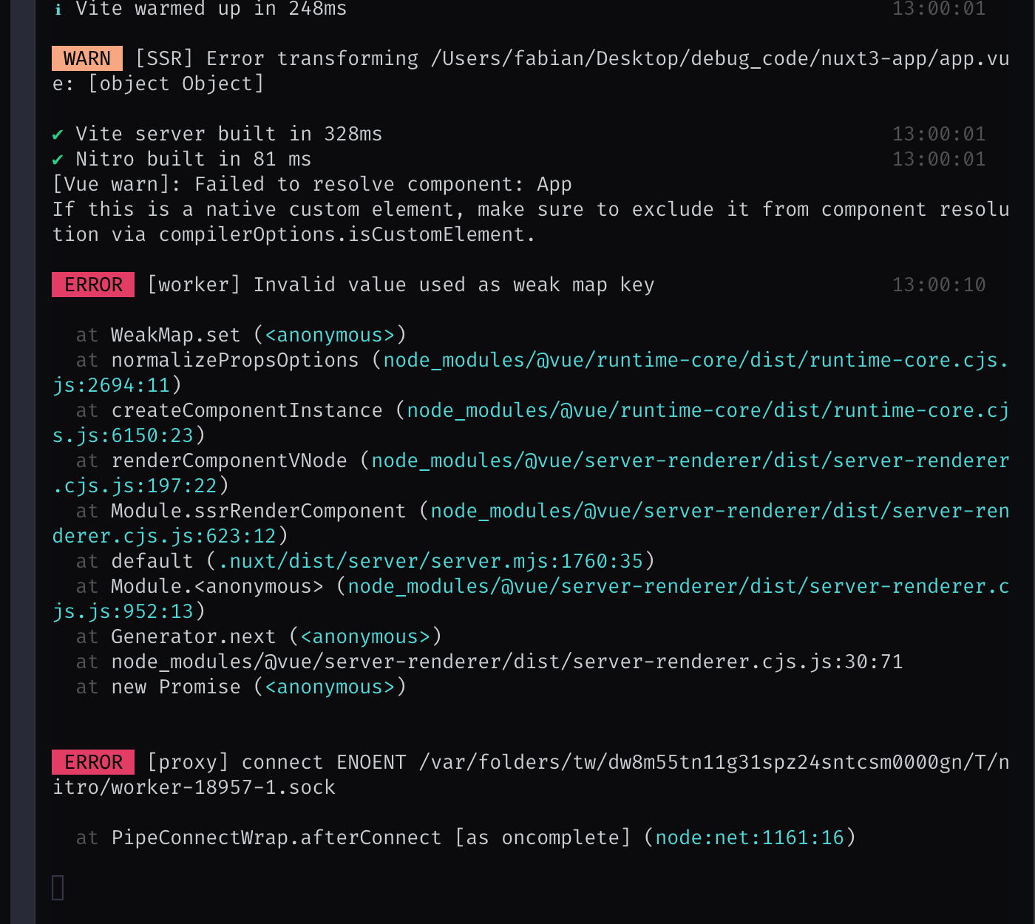Open the runtime-core path for normalizePropsOptions

point(695,360)
